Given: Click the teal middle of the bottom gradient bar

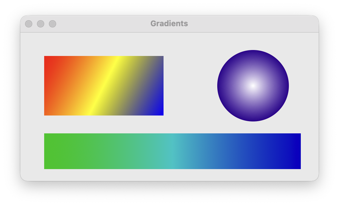Looking at the screenshot, I should click(172, 151).
